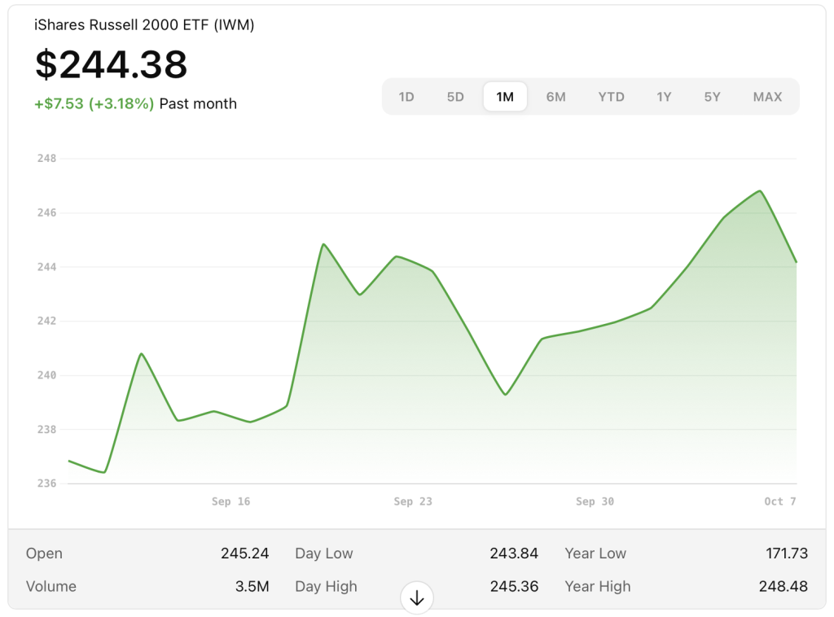Click the Year High value 248.48

(783, 586)
